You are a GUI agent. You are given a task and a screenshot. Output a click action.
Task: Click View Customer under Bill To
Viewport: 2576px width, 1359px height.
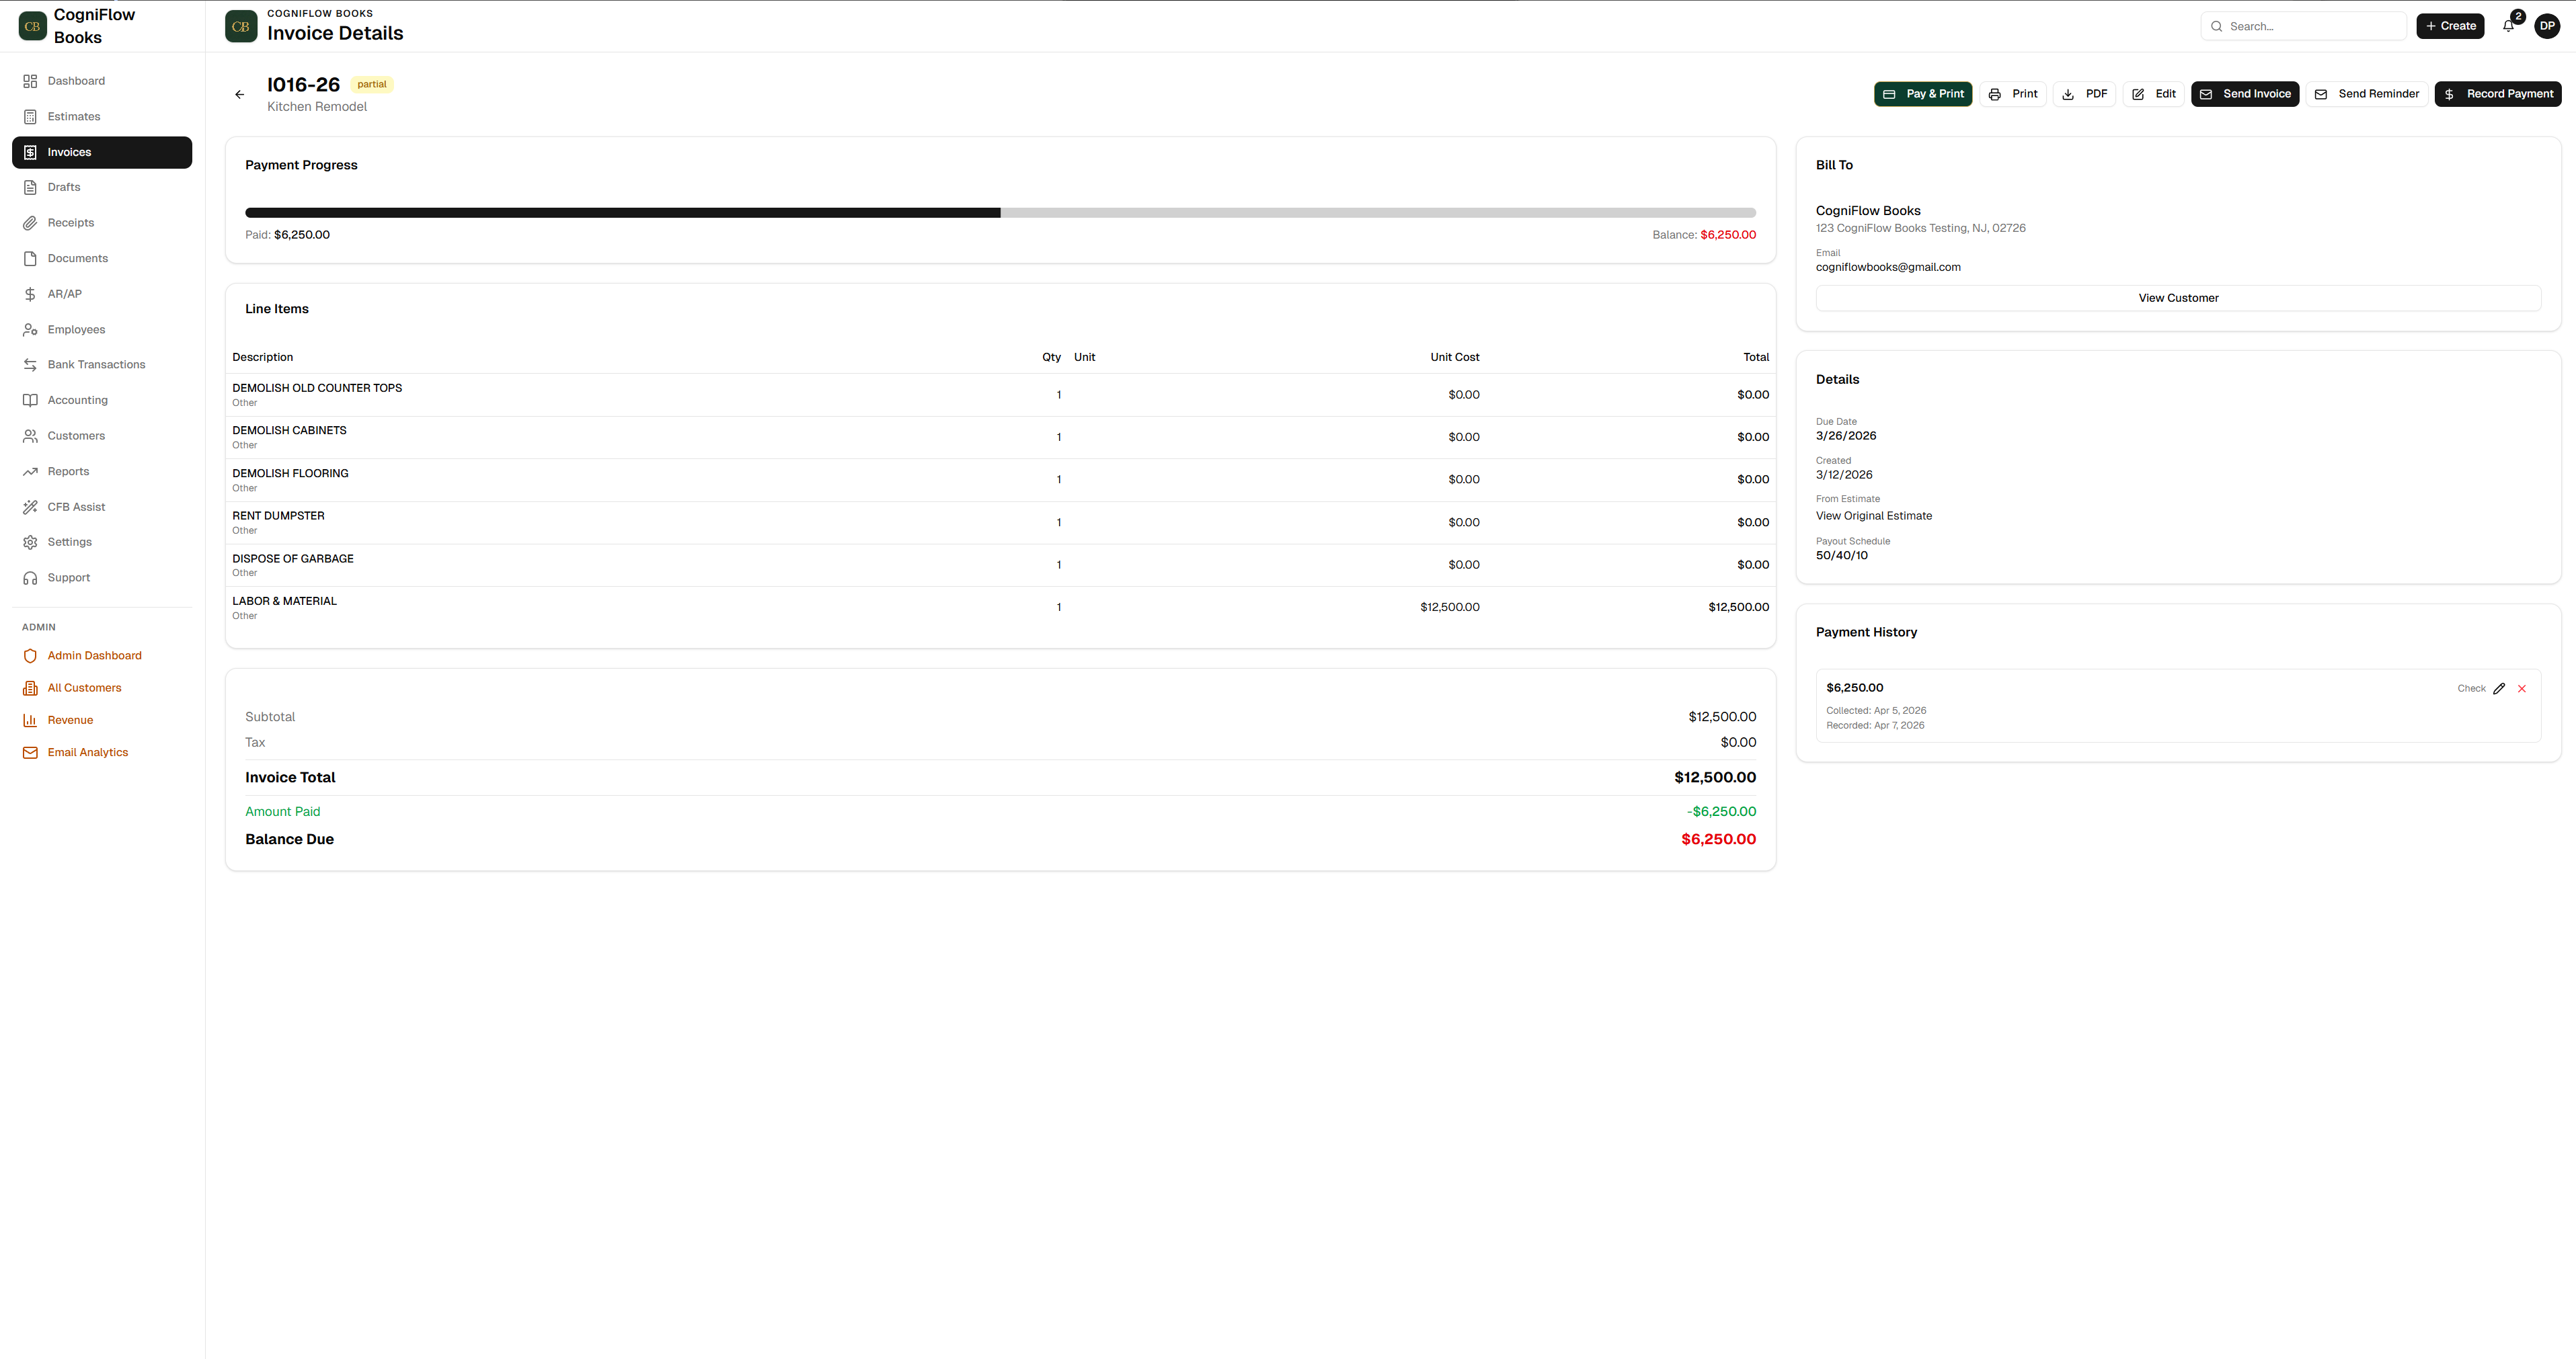pyautogui.click(x=2177, y=297)
